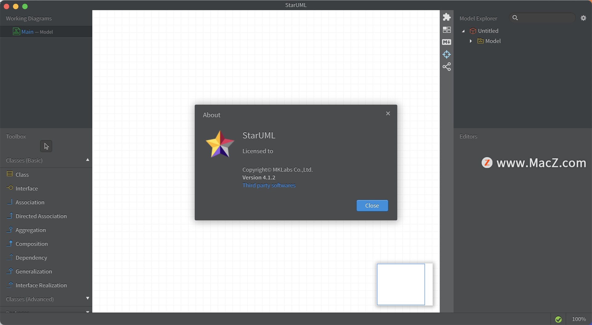The image size is (592, 325).
Task: Close the About dialog with X
Action: click(x=388, y=113)
